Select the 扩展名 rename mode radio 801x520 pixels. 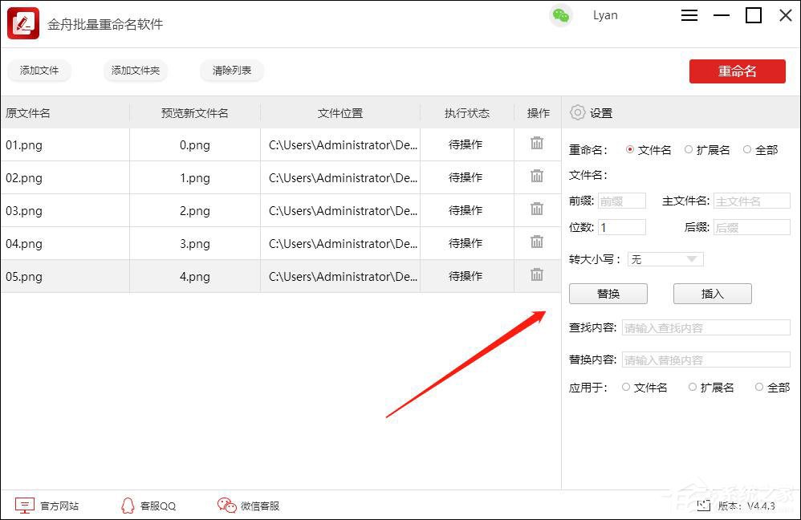[x=689, y=150]
